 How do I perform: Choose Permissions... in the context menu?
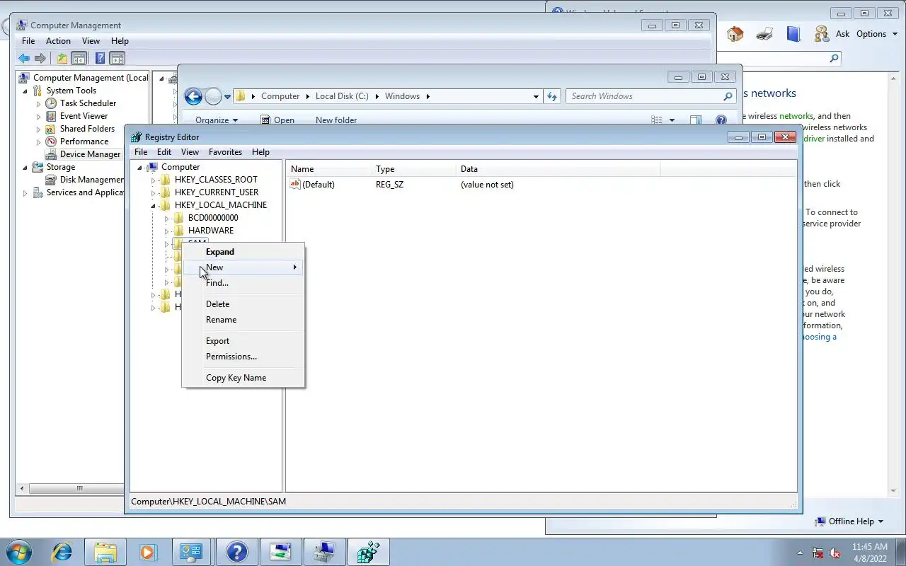[243, 357]
